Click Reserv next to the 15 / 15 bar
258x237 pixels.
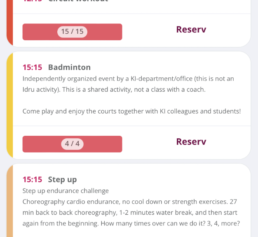(191, 30)
